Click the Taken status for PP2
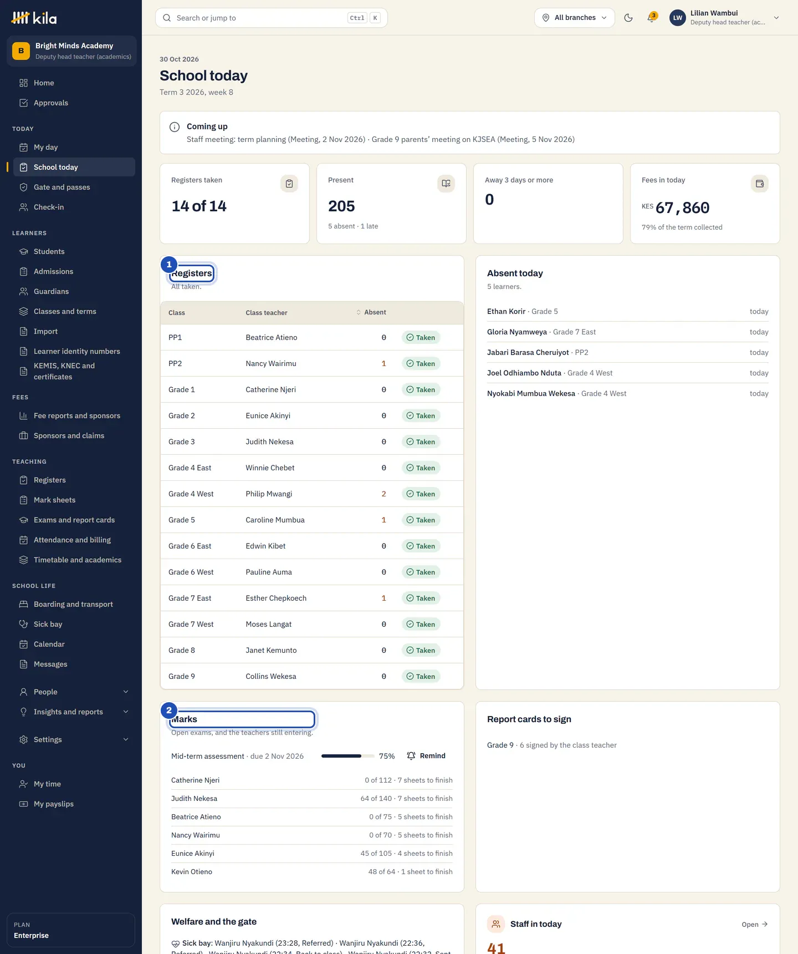 pos(421,364)
